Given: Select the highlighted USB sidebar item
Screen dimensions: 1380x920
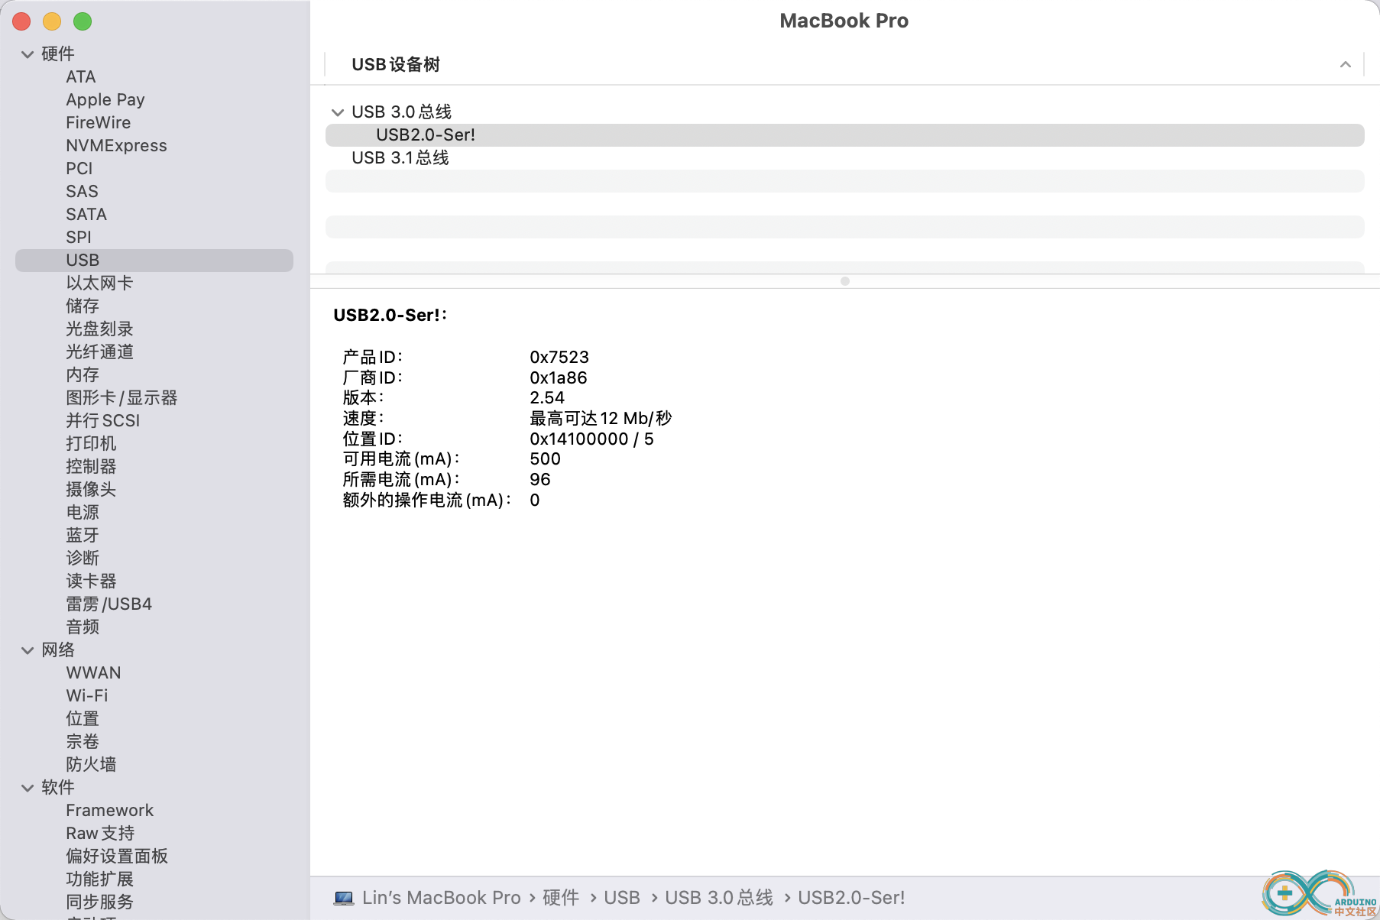Looking at the screenshot, I should point(154,261).
